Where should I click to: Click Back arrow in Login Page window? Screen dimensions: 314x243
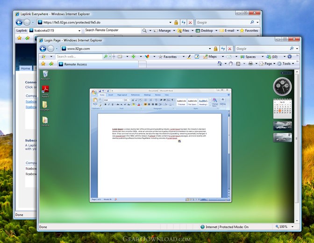click(x=43, y=49)
